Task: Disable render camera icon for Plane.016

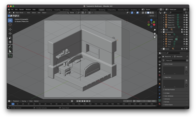Action: coord(187,20)
